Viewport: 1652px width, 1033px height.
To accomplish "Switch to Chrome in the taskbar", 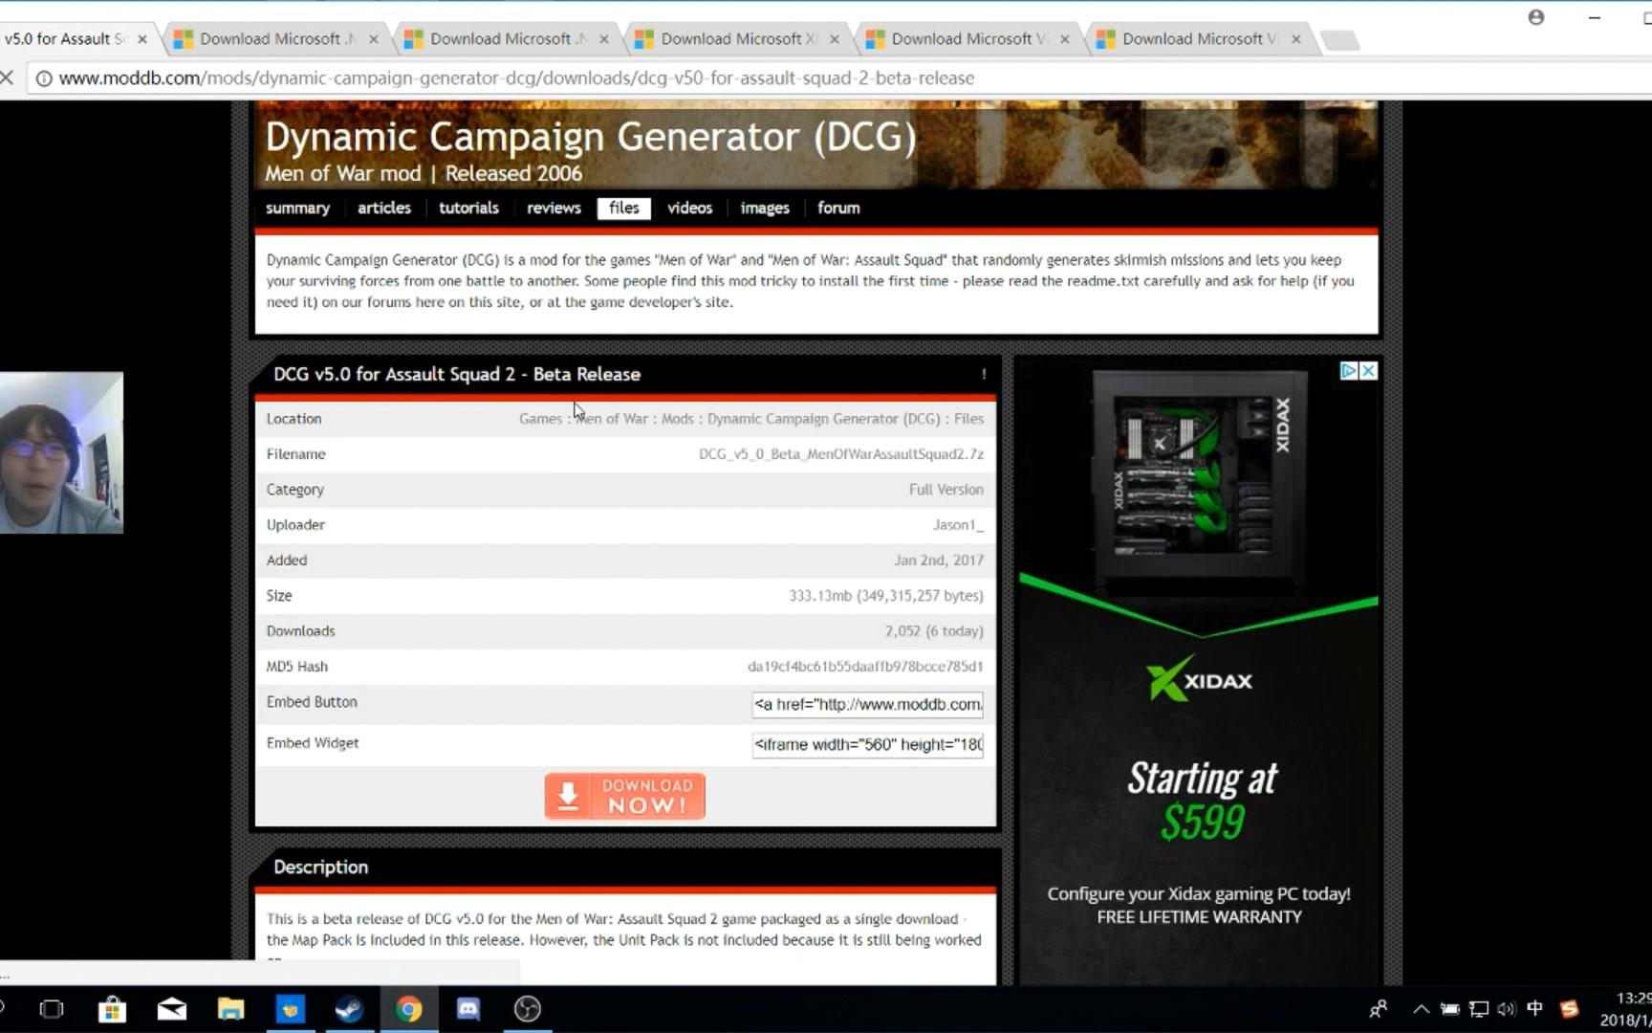I will pos(408,1009).
